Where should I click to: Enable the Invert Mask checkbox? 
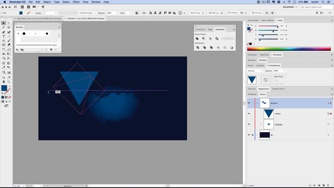tap(272, 84)
